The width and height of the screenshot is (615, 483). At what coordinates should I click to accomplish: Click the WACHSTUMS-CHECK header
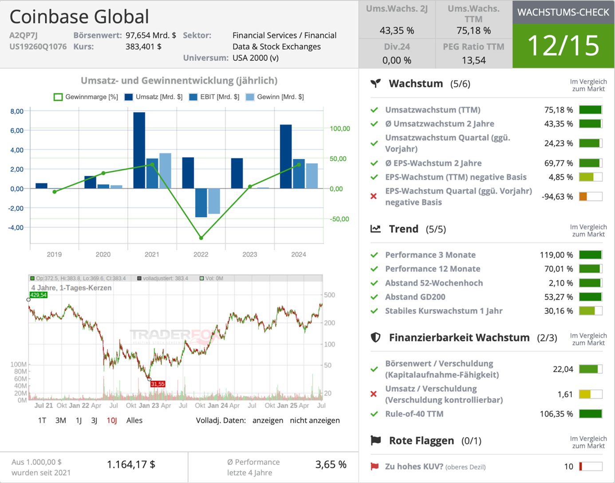coord(564,12)
